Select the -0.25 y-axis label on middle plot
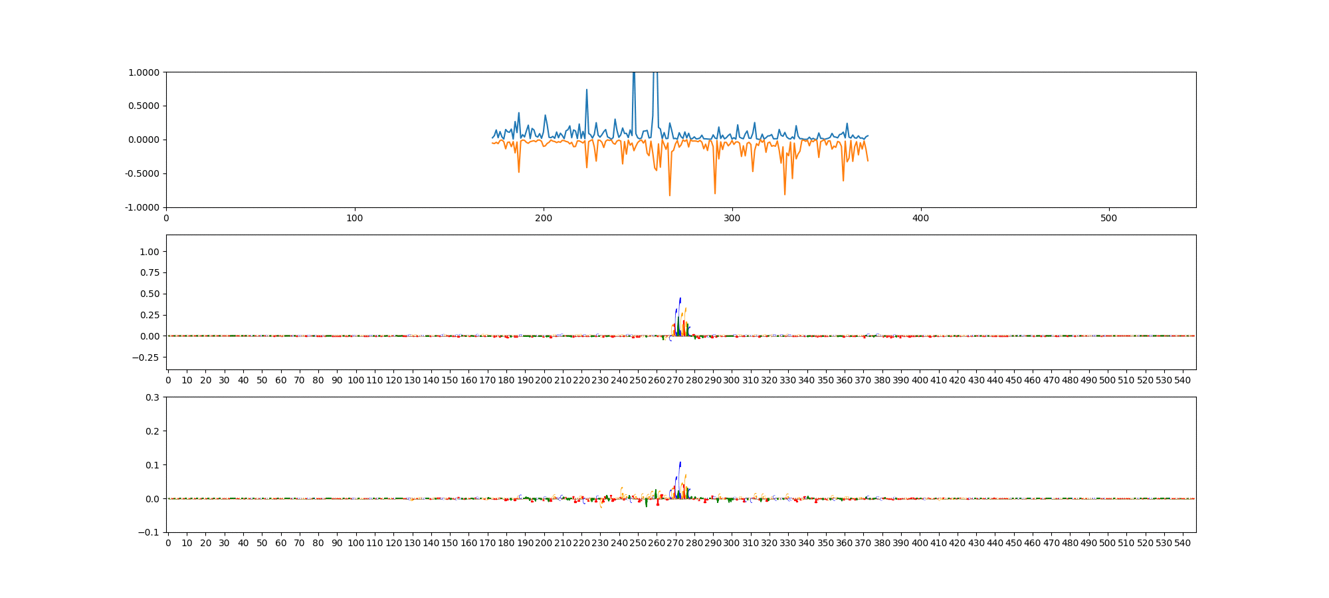Image resolution: width=1329 pixels, height=598 pixels. coord(147,357)
